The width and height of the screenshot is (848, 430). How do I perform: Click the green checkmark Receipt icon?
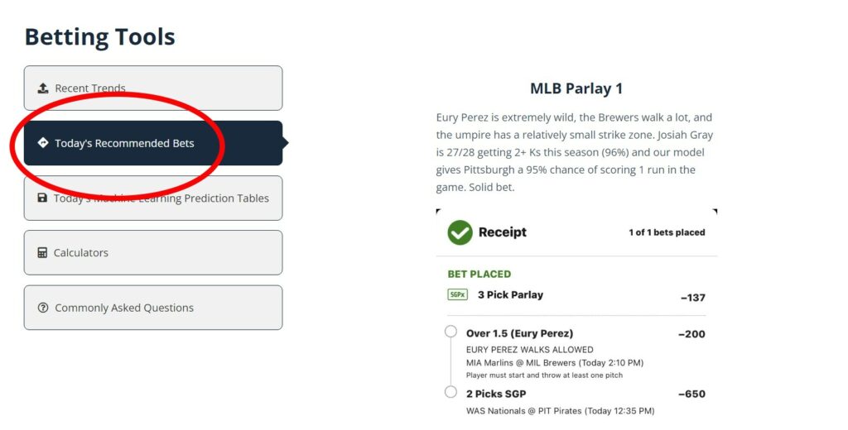click(x=460, y=232)
